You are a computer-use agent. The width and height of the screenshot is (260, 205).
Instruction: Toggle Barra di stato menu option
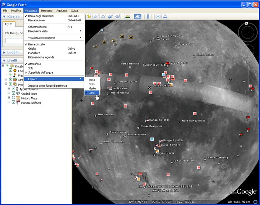[54, 44]
